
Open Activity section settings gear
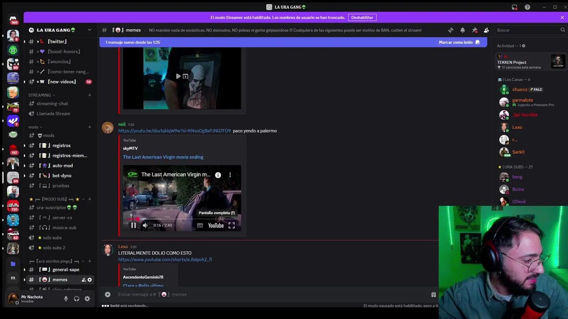[x=524, y=46]
